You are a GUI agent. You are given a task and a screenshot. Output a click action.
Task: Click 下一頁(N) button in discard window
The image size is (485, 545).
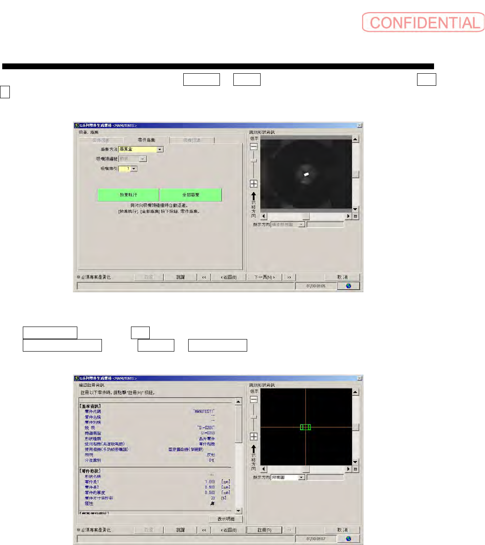click(265, 277)
